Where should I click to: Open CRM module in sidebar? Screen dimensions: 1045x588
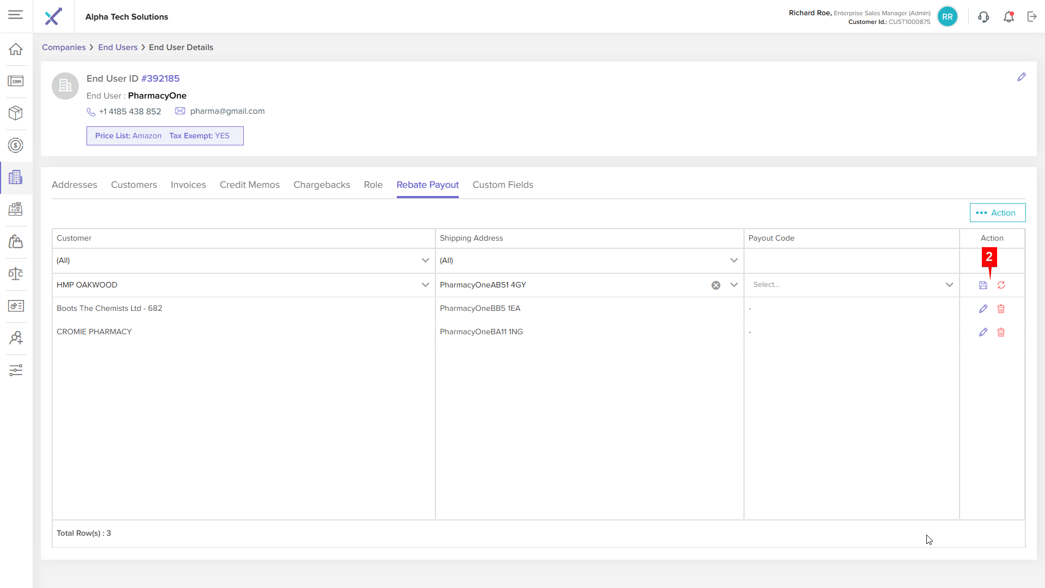[x=16, y=81]
